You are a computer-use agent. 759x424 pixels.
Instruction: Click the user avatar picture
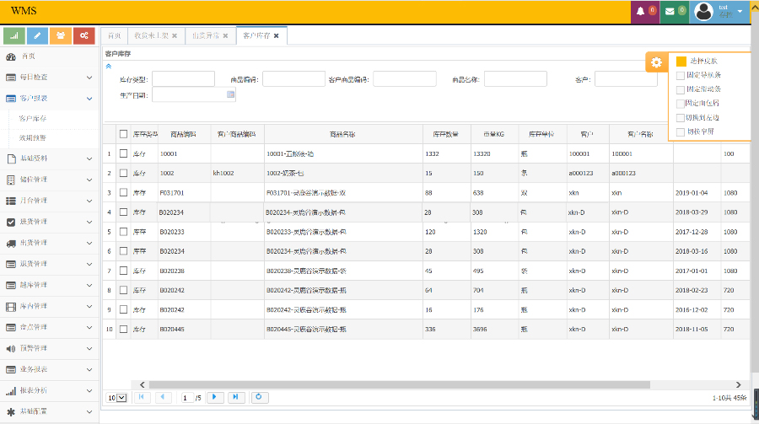click(x=704, y=11)
